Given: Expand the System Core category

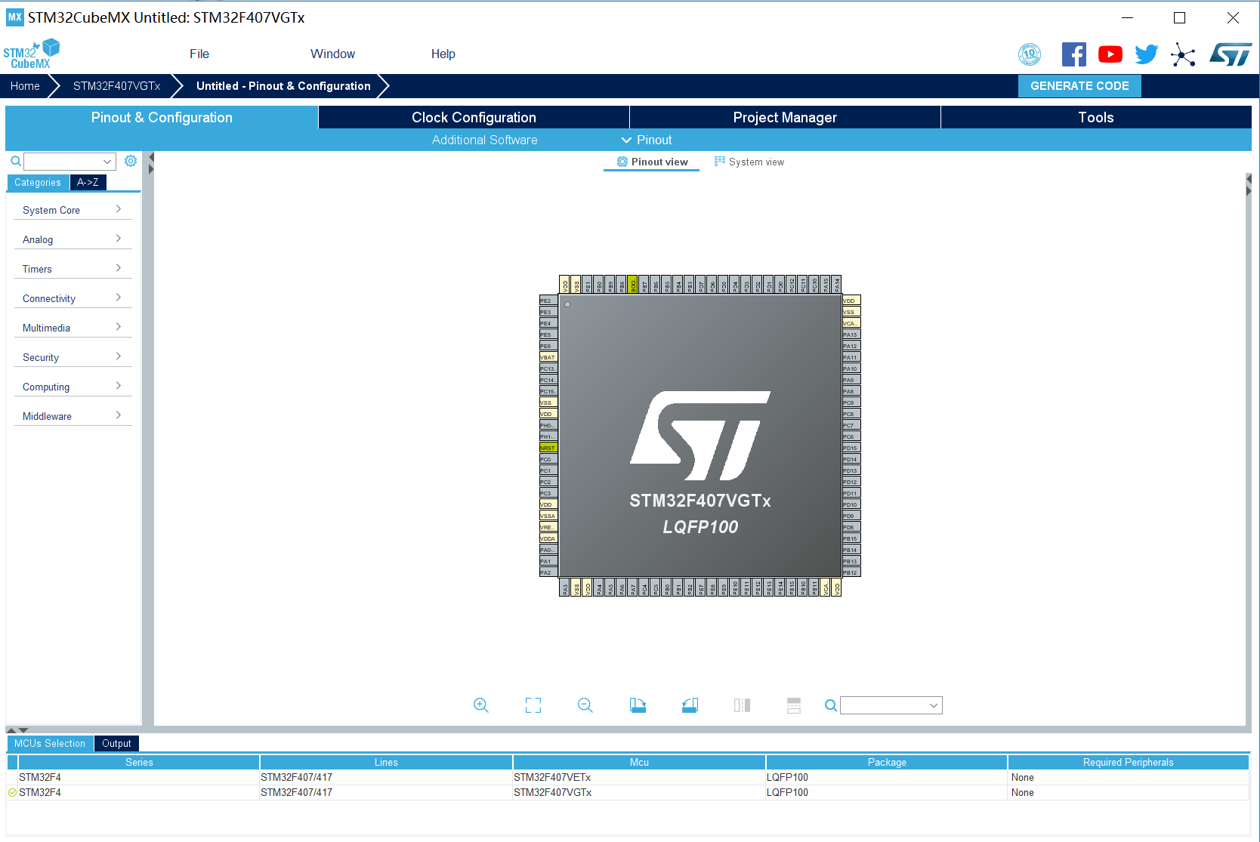Looking at the screenshot, I should point(72,210).
